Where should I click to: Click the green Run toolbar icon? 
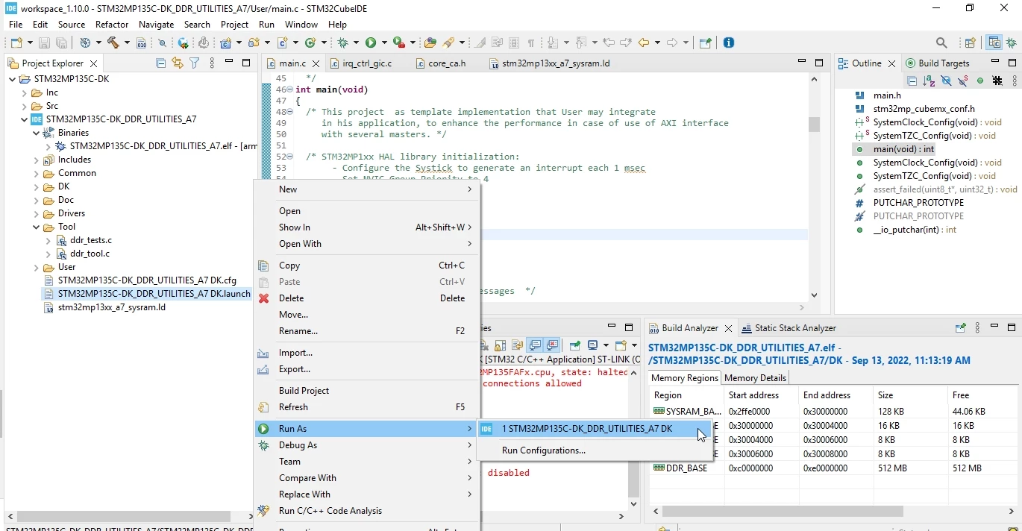[x=371, y=43]
